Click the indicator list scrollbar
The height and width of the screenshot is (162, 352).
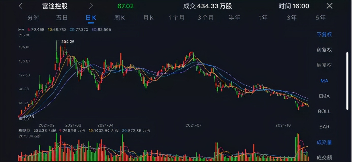(x=347, y=81)
